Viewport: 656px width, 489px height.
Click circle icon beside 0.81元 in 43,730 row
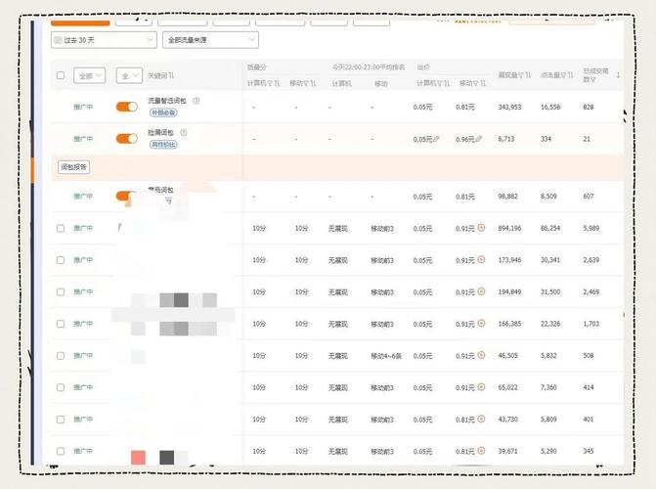481,419
